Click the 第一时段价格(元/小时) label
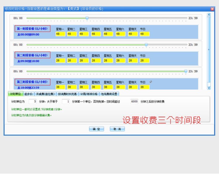This screenshot has width=219, height=182. [x=32, y=29]
